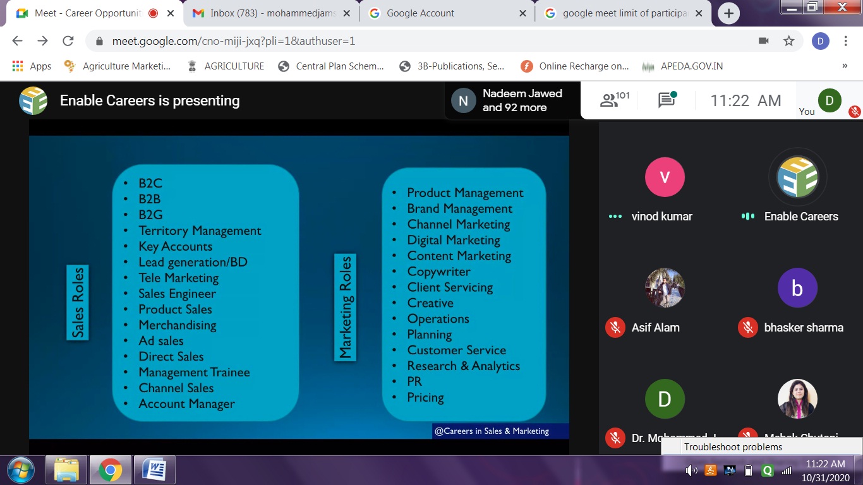Select the Enable Careers participant tile

797,186
